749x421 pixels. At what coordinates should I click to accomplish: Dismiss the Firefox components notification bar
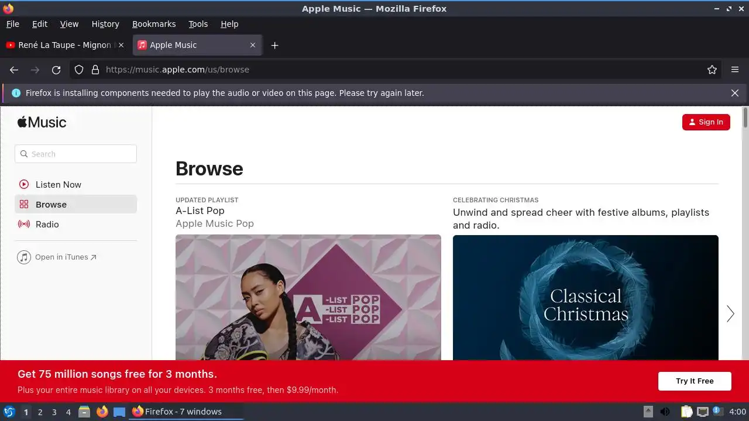coord(735,93)
